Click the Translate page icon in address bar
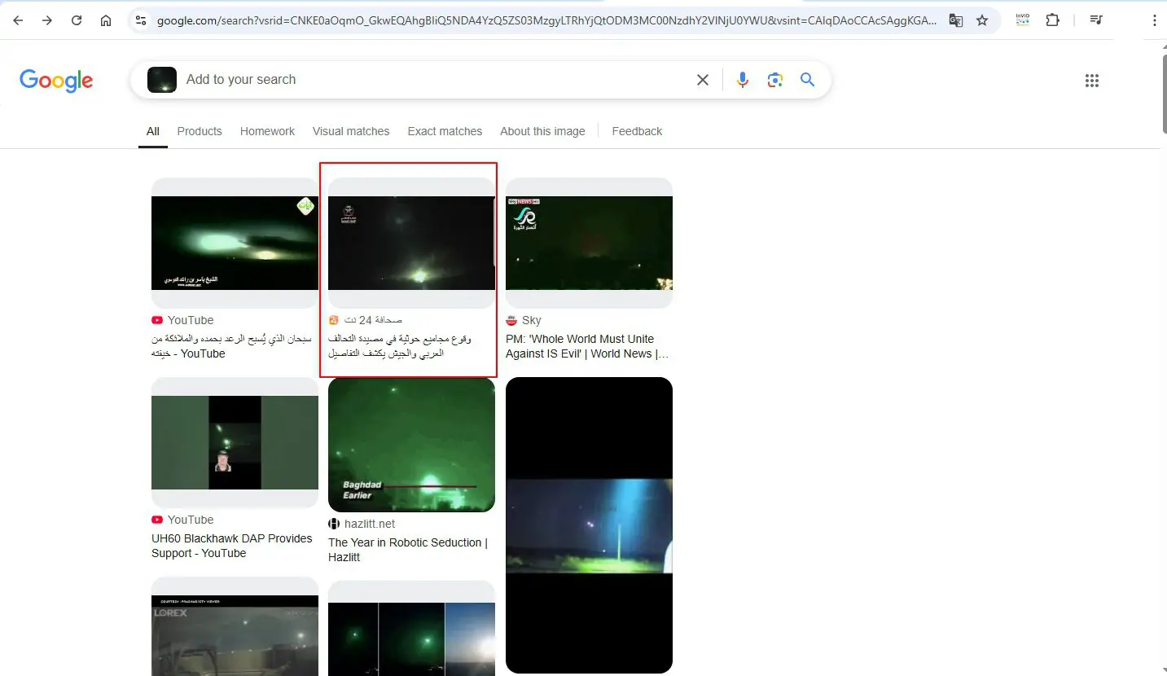1167x676 pixels. [956, 20]
